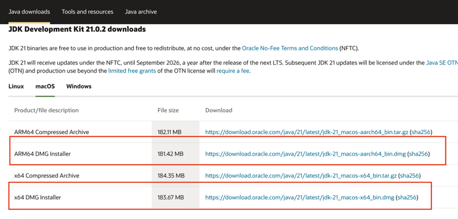Screen dimensions: 458x219
Task: Click the JDK Development Kit 21.0.2 heading
Action: click(77, 30)
